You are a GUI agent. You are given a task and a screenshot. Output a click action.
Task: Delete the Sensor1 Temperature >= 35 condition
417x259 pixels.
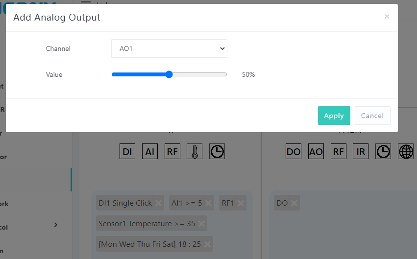tap(201, 224)
